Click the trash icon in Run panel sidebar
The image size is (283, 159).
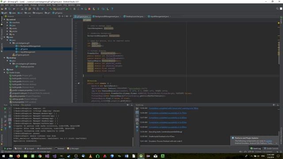[x=10, y=127]
